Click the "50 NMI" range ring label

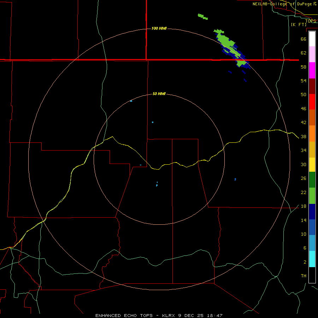click(x=159, y=94)
